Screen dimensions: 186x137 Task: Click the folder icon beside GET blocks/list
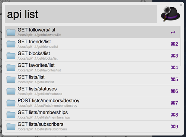coord(11,56)
